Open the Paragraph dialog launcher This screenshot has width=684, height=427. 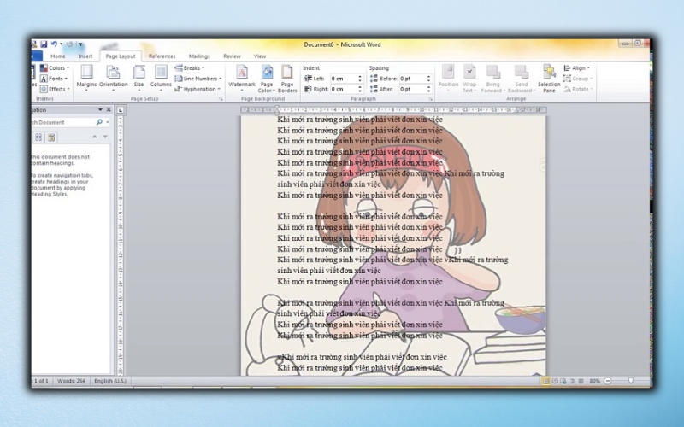click(431, 99)
